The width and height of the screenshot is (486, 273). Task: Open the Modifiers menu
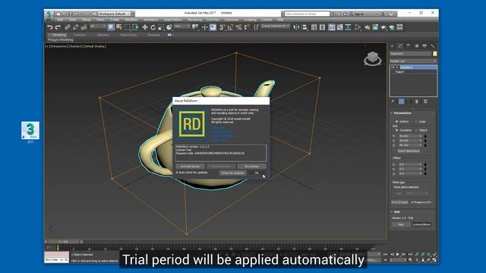(x=131, y=20)
